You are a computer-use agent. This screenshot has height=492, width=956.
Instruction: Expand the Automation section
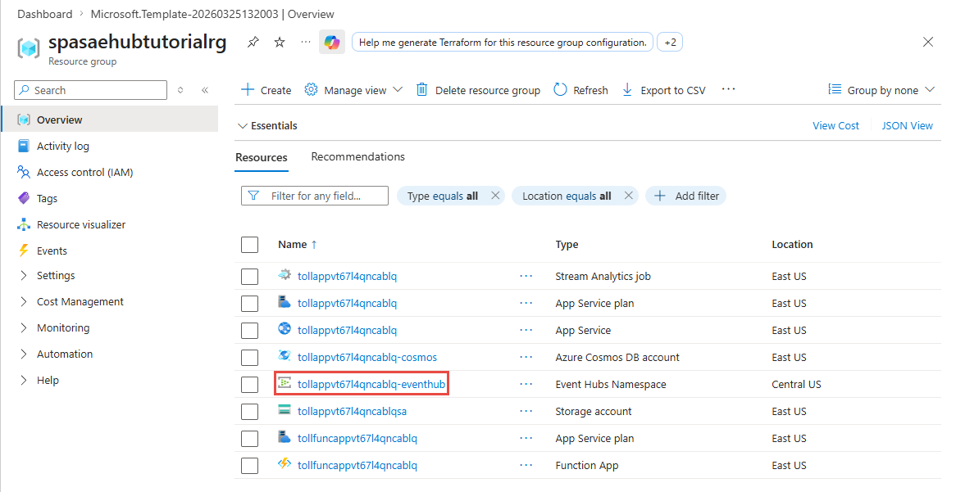click(24, 354)
